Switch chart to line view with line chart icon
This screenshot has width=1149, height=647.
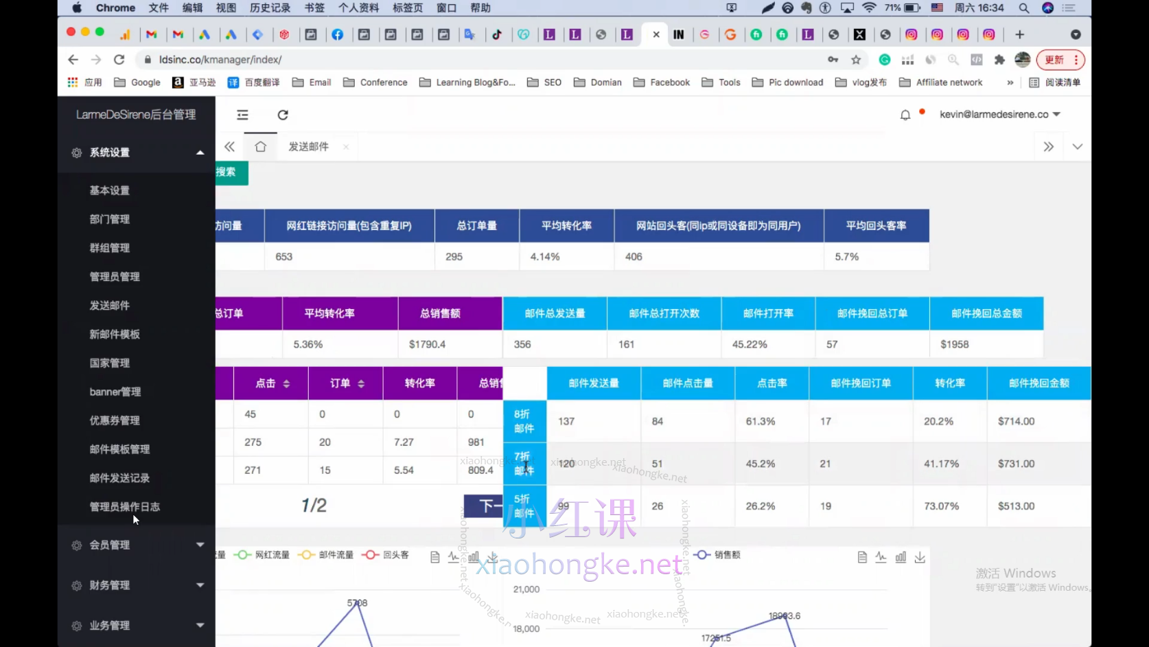(454, 557)
